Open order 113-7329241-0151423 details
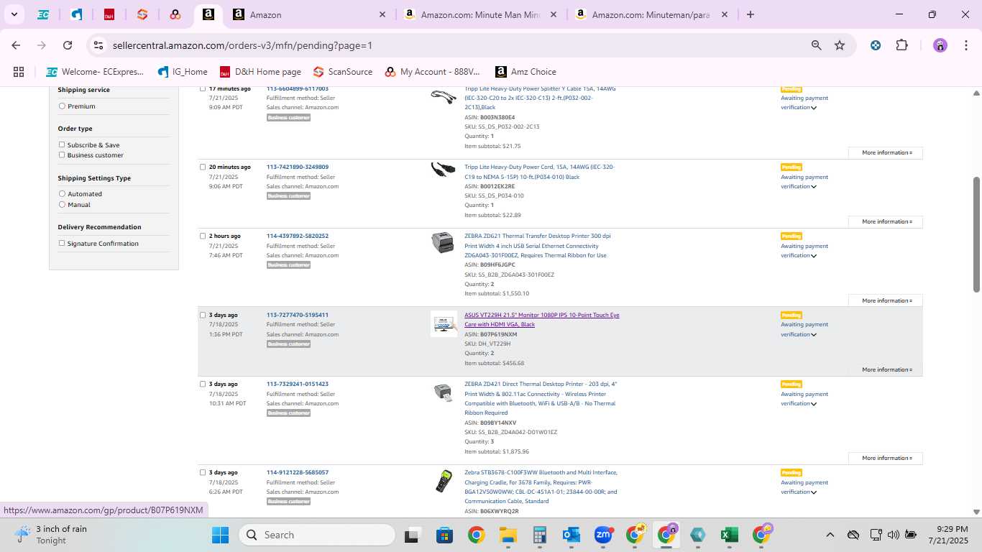982x552 pixels. coord(298,384)
